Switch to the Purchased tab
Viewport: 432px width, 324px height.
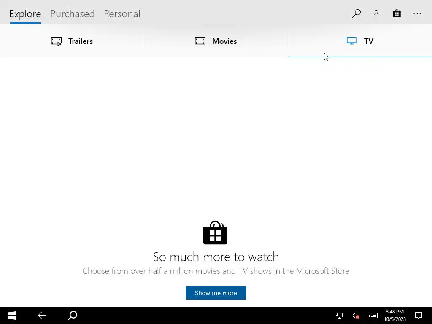(x=73, y=14)
